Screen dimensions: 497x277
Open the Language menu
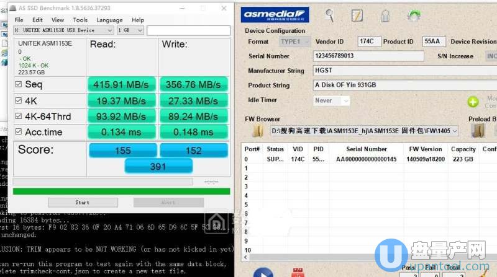(x=109, y=20)
